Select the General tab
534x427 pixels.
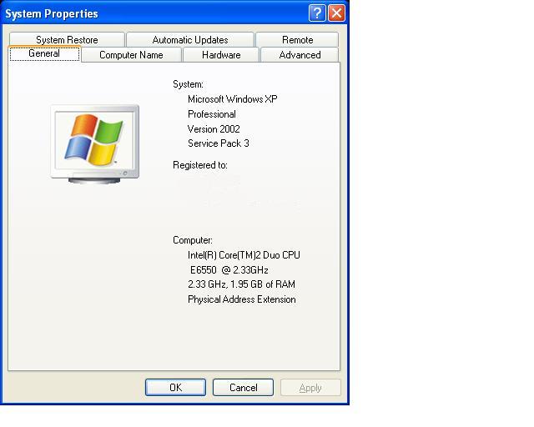(x=44, y=54)
